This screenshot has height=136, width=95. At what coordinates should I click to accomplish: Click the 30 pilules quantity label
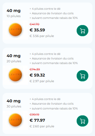[14, 106]
